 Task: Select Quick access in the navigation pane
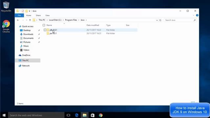coord(28,26)
